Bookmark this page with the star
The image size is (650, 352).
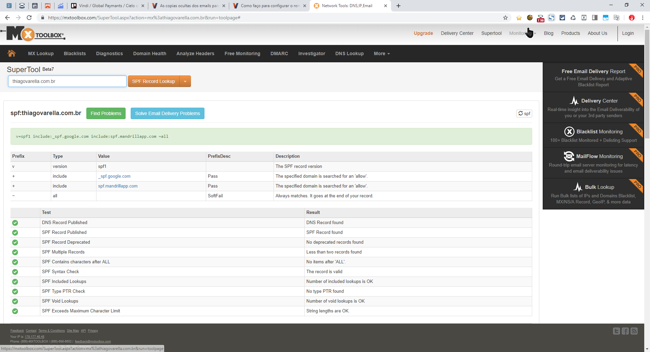pos(505,18)
